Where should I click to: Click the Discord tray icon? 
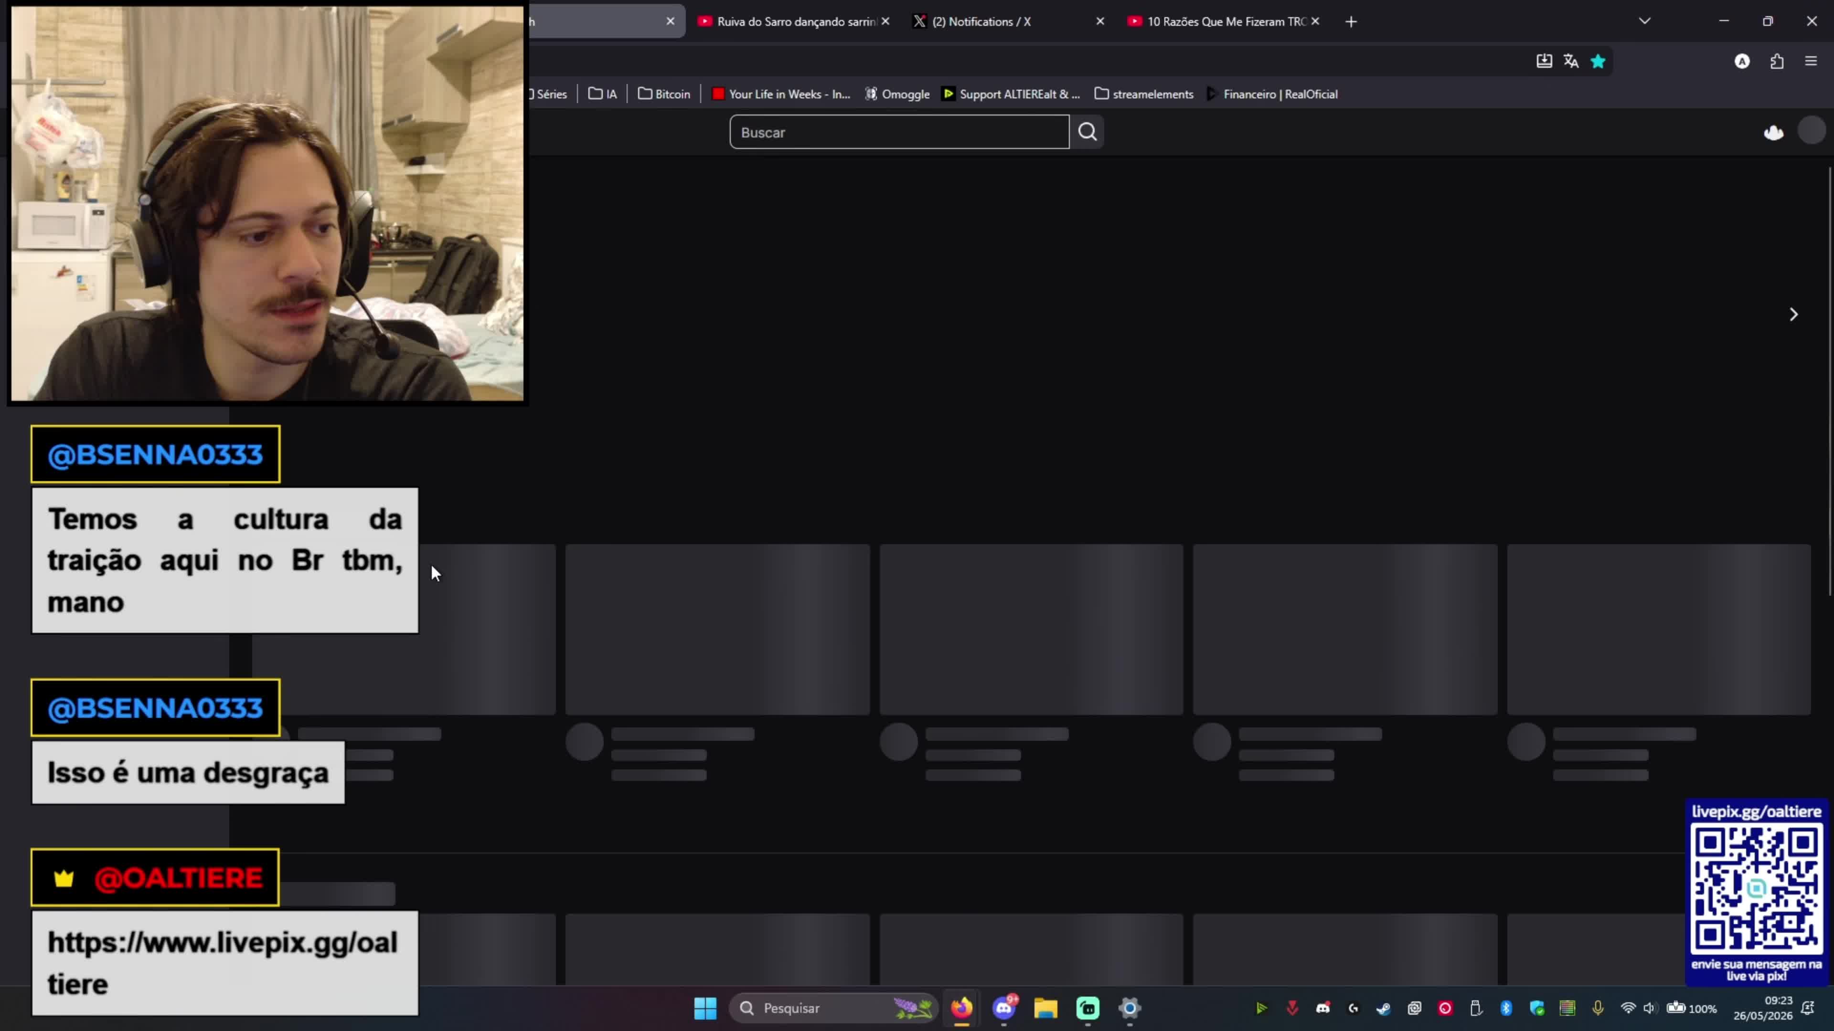coord(1323,1008)
